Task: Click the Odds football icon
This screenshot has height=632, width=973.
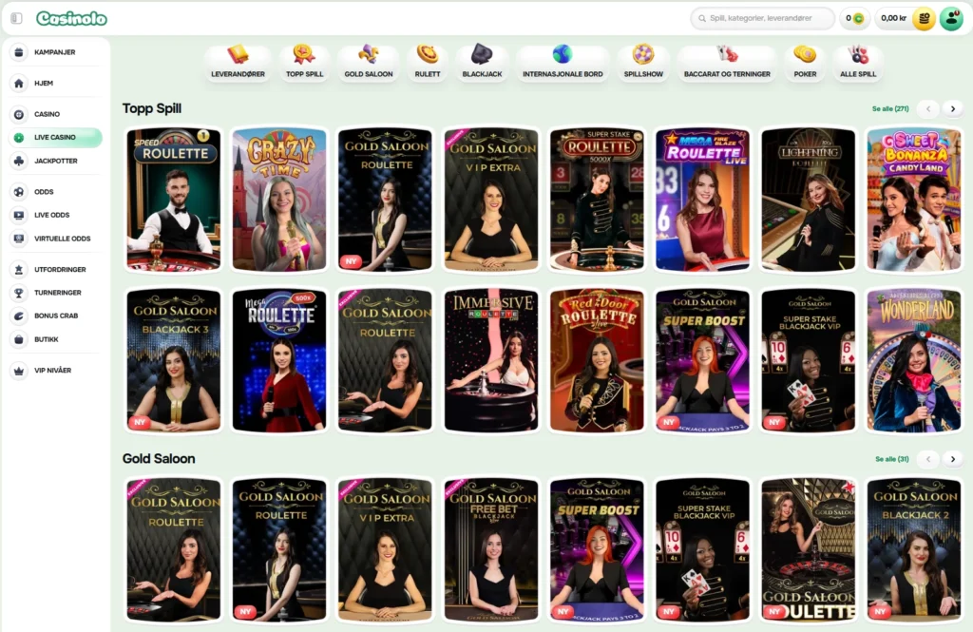Action: (x=19, y=192)
